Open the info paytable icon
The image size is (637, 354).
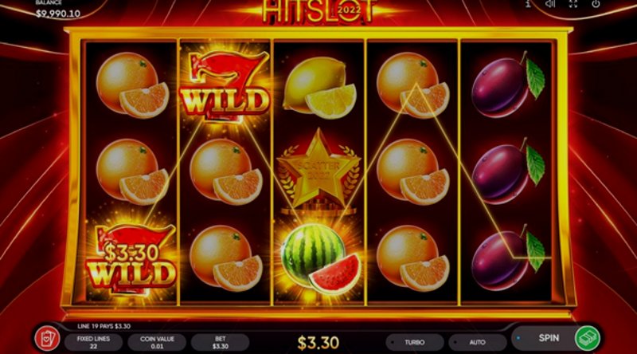pyautogui.click(x=528, y=4)
